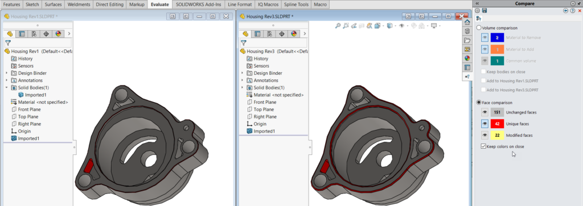Viewport: 583px width, 206px height.
Task: Enable the Keep bodies on close checkbox
Action: coord(483,72)
